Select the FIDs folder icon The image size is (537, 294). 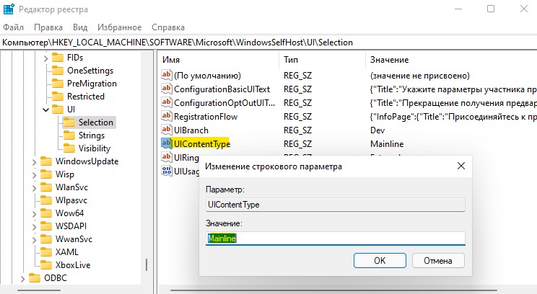58,58
